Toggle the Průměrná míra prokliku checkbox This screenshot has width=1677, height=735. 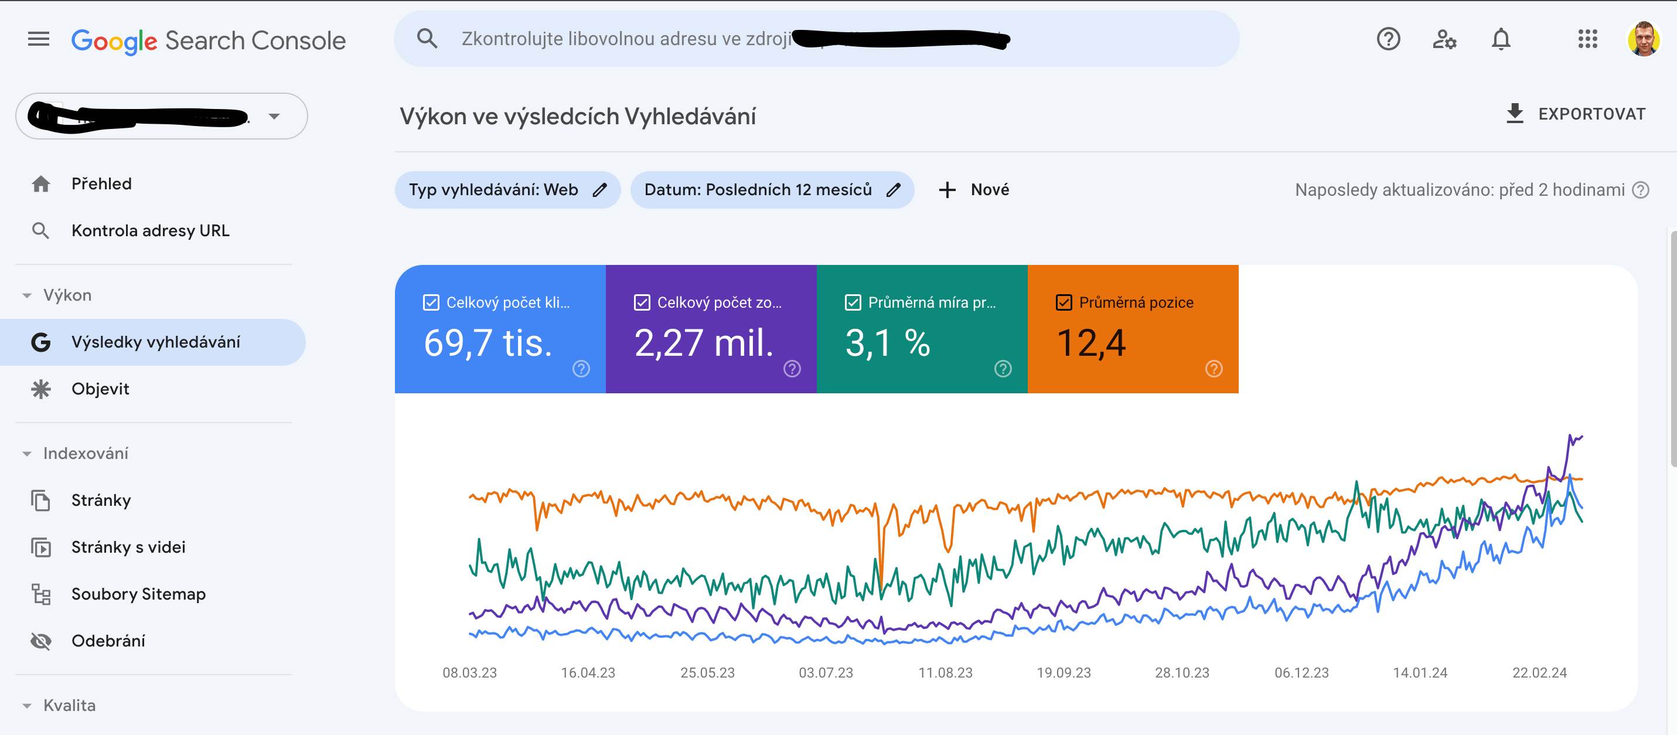853,302
